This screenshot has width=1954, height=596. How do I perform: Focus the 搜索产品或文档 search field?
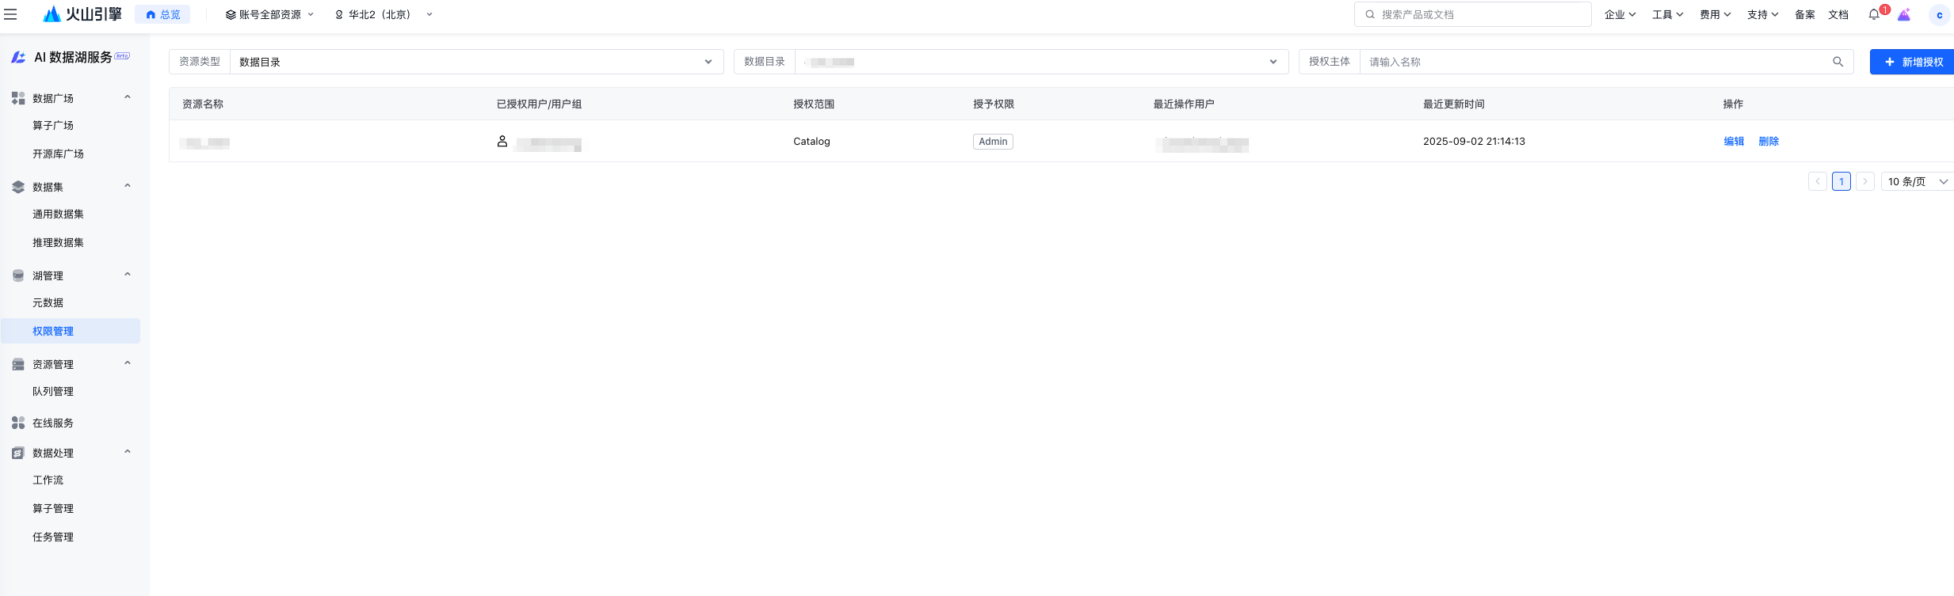tap(1473, 14)
